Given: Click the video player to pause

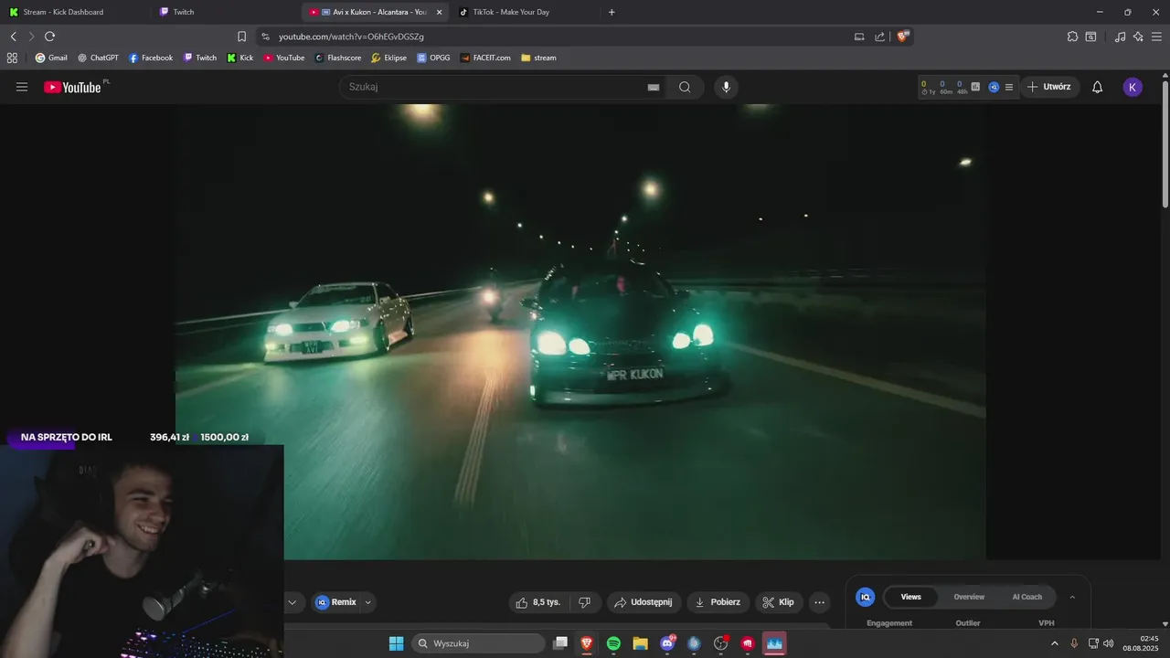Looking at the screenshot, I should [x=580, y=331].
